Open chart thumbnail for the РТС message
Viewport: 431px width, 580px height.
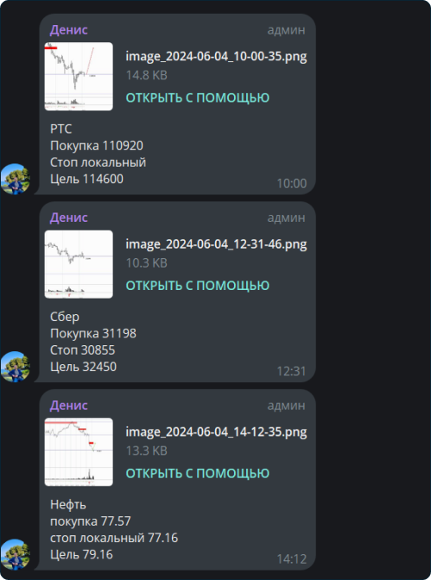coord(79,76)
